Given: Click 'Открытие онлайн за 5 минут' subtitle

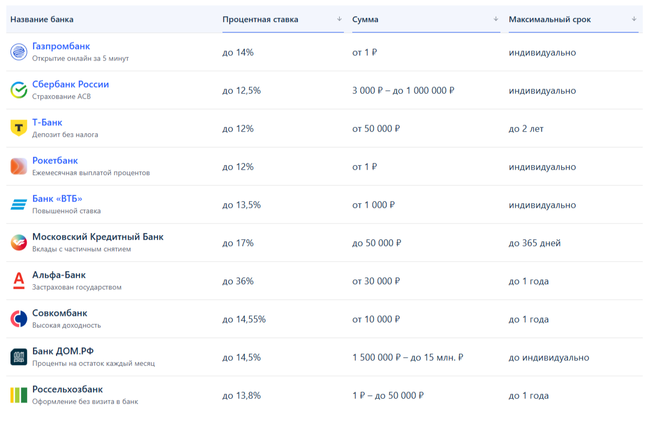Looking at the screenshot, I should click(x=81, y=58).
